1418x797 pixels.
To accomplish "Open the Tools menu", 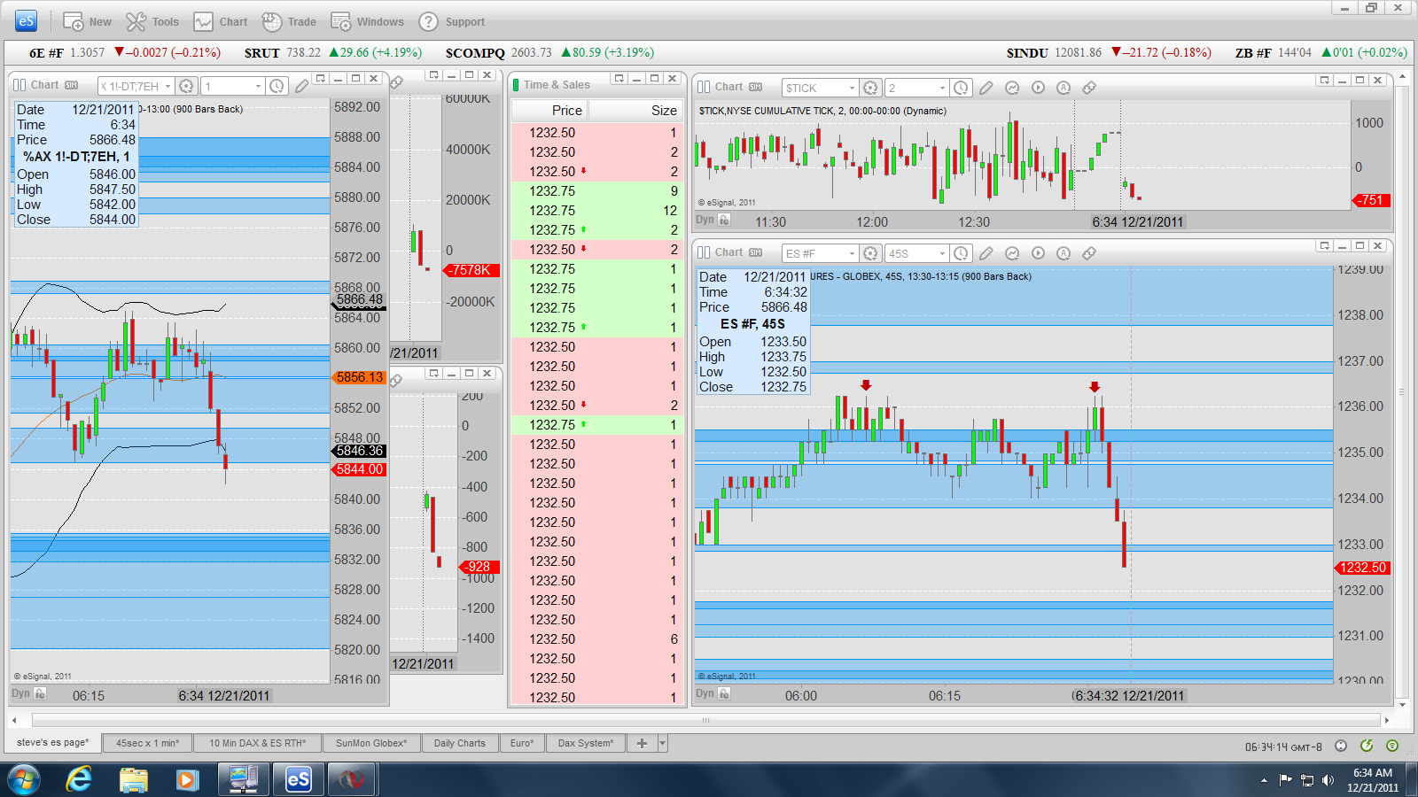I will tap(152, 22).
